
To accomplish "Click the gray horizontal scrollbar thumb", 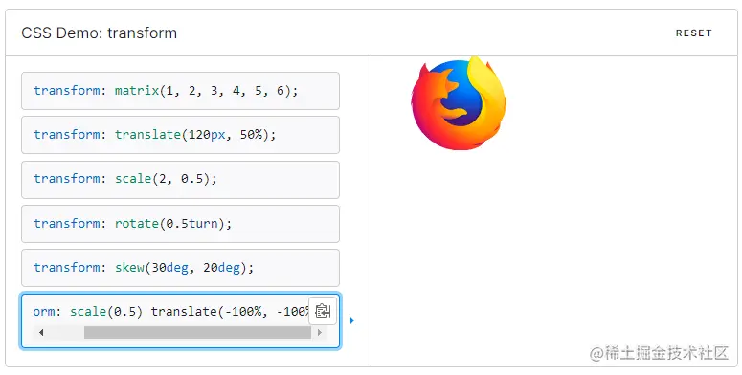I will [197, 333].
